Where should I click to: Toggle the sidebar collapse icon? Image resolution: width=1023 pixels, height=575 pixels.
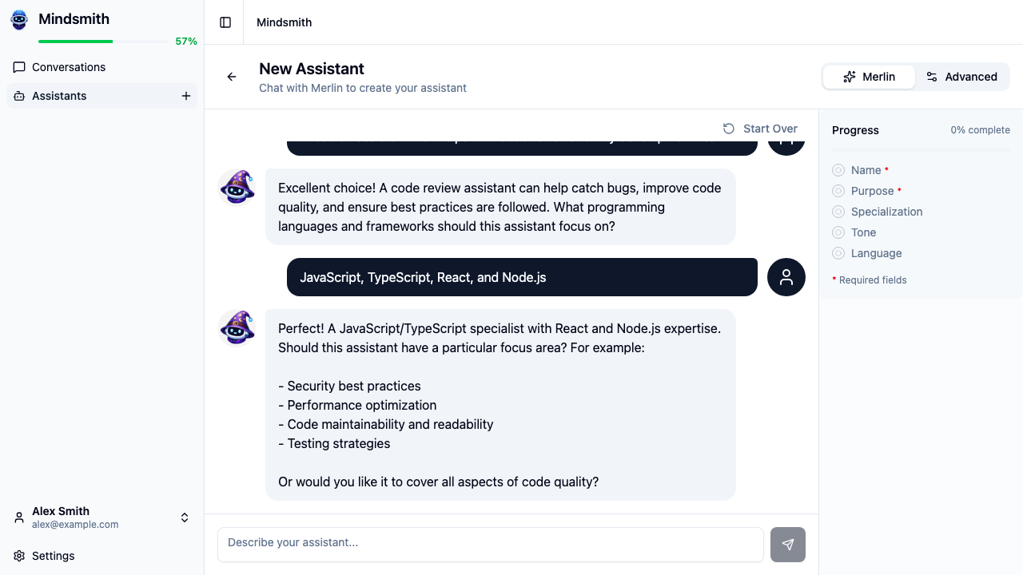[x=224, y=22]
